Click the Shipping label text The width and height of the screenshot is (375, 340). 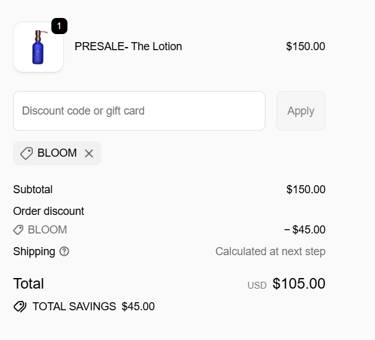click(34, 251)
